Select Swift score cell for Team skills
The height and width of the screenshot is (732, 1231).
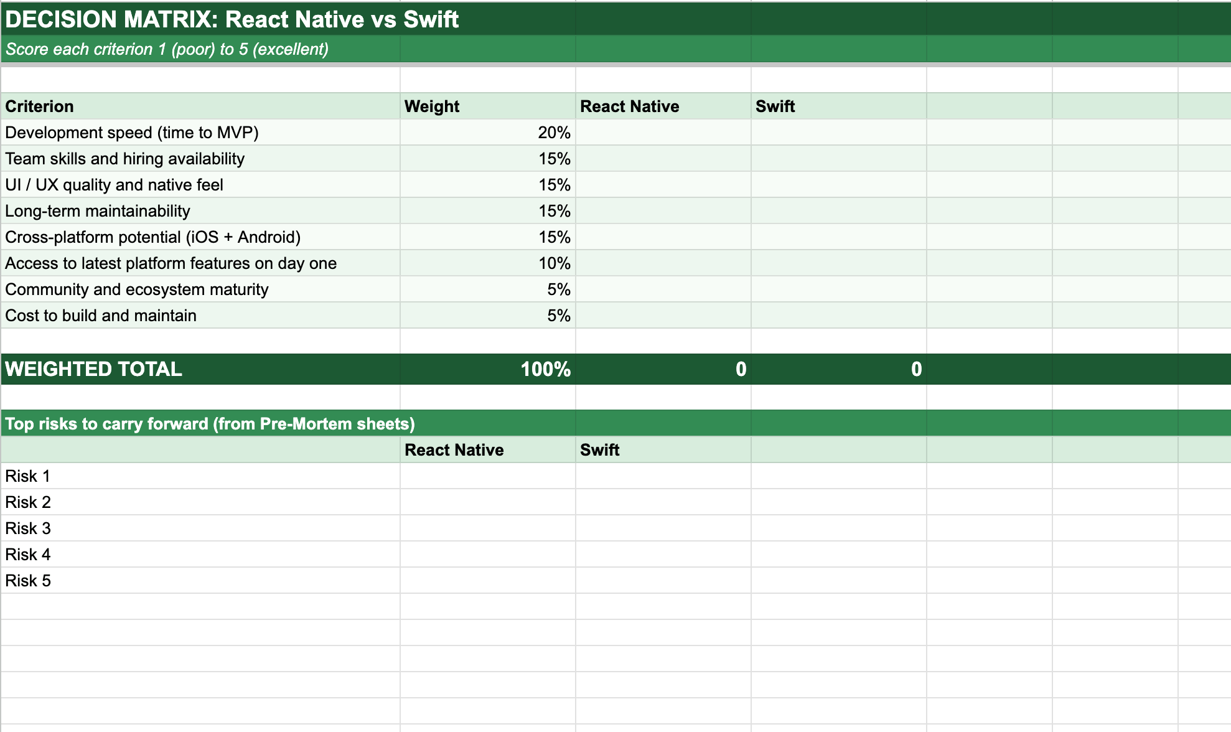(x=839, y=159)
